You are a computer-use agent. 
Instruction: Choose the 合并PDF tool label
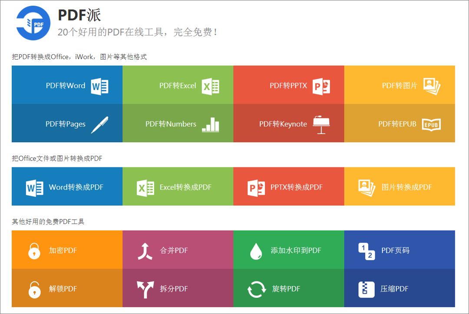pyautogui.click(x=174, y=251)
